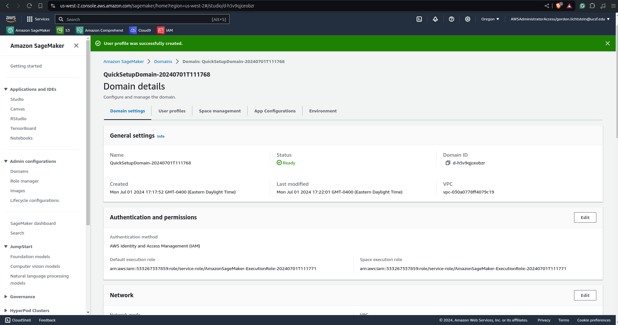618x325 pixels.
Task: Click the sidebar scroll down arrow
Action: (x=88, y=312)
